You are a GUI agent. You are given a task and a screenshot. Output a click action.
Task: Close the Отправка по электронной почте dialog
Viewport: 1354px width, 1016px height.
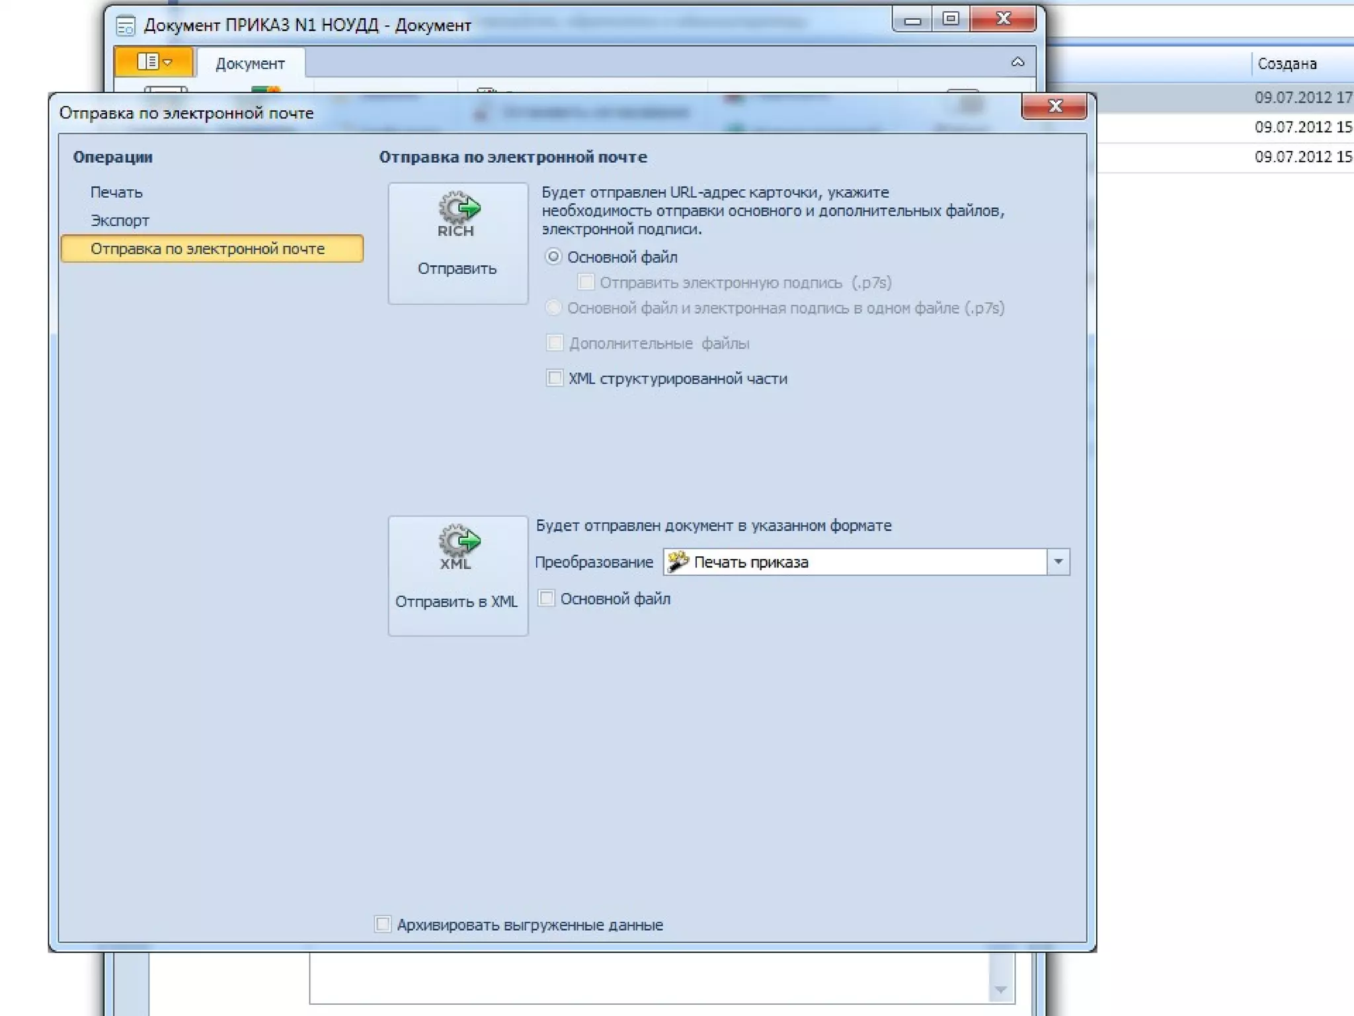[1054, 106]
